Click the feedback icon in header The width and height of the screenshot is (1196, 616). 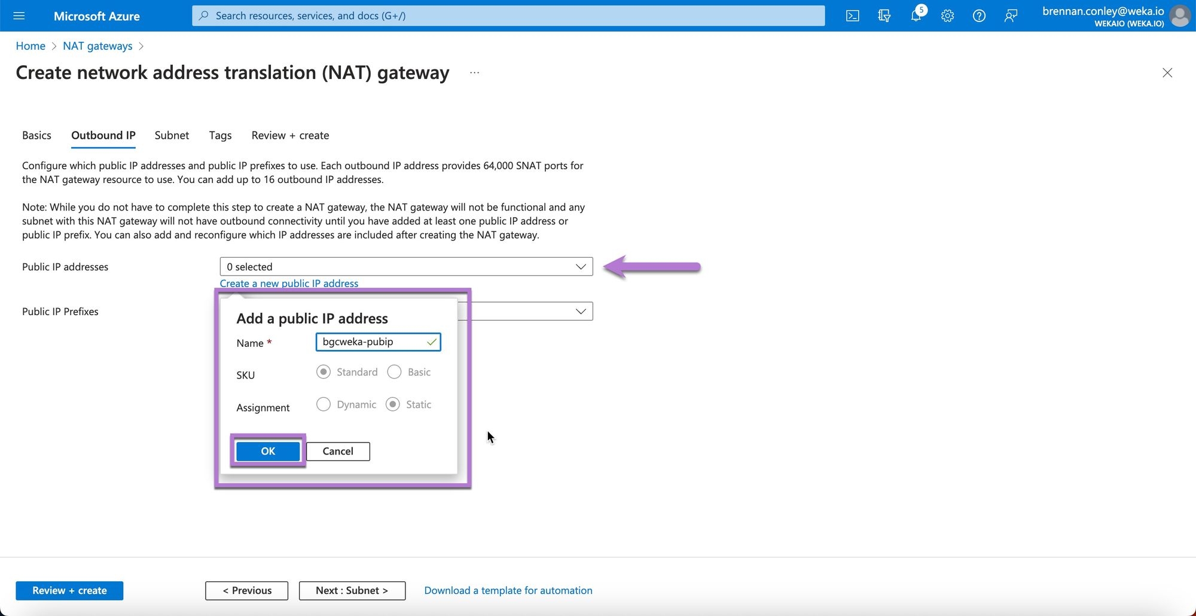(x=1011, y=16)
